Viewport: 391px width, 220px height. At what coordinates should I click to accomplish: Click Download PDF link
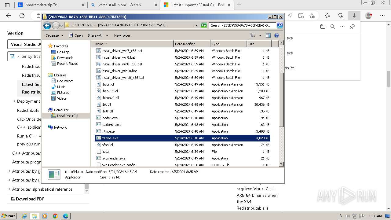(28, 199)
